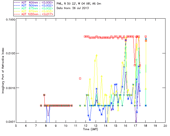Click the x-axis tick label 20

[165, 126]
